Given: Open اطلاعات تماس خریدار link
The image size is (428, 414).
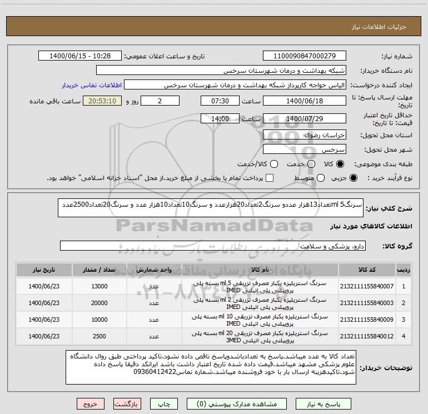Looking at the screenshot, I should pos(92,85).
